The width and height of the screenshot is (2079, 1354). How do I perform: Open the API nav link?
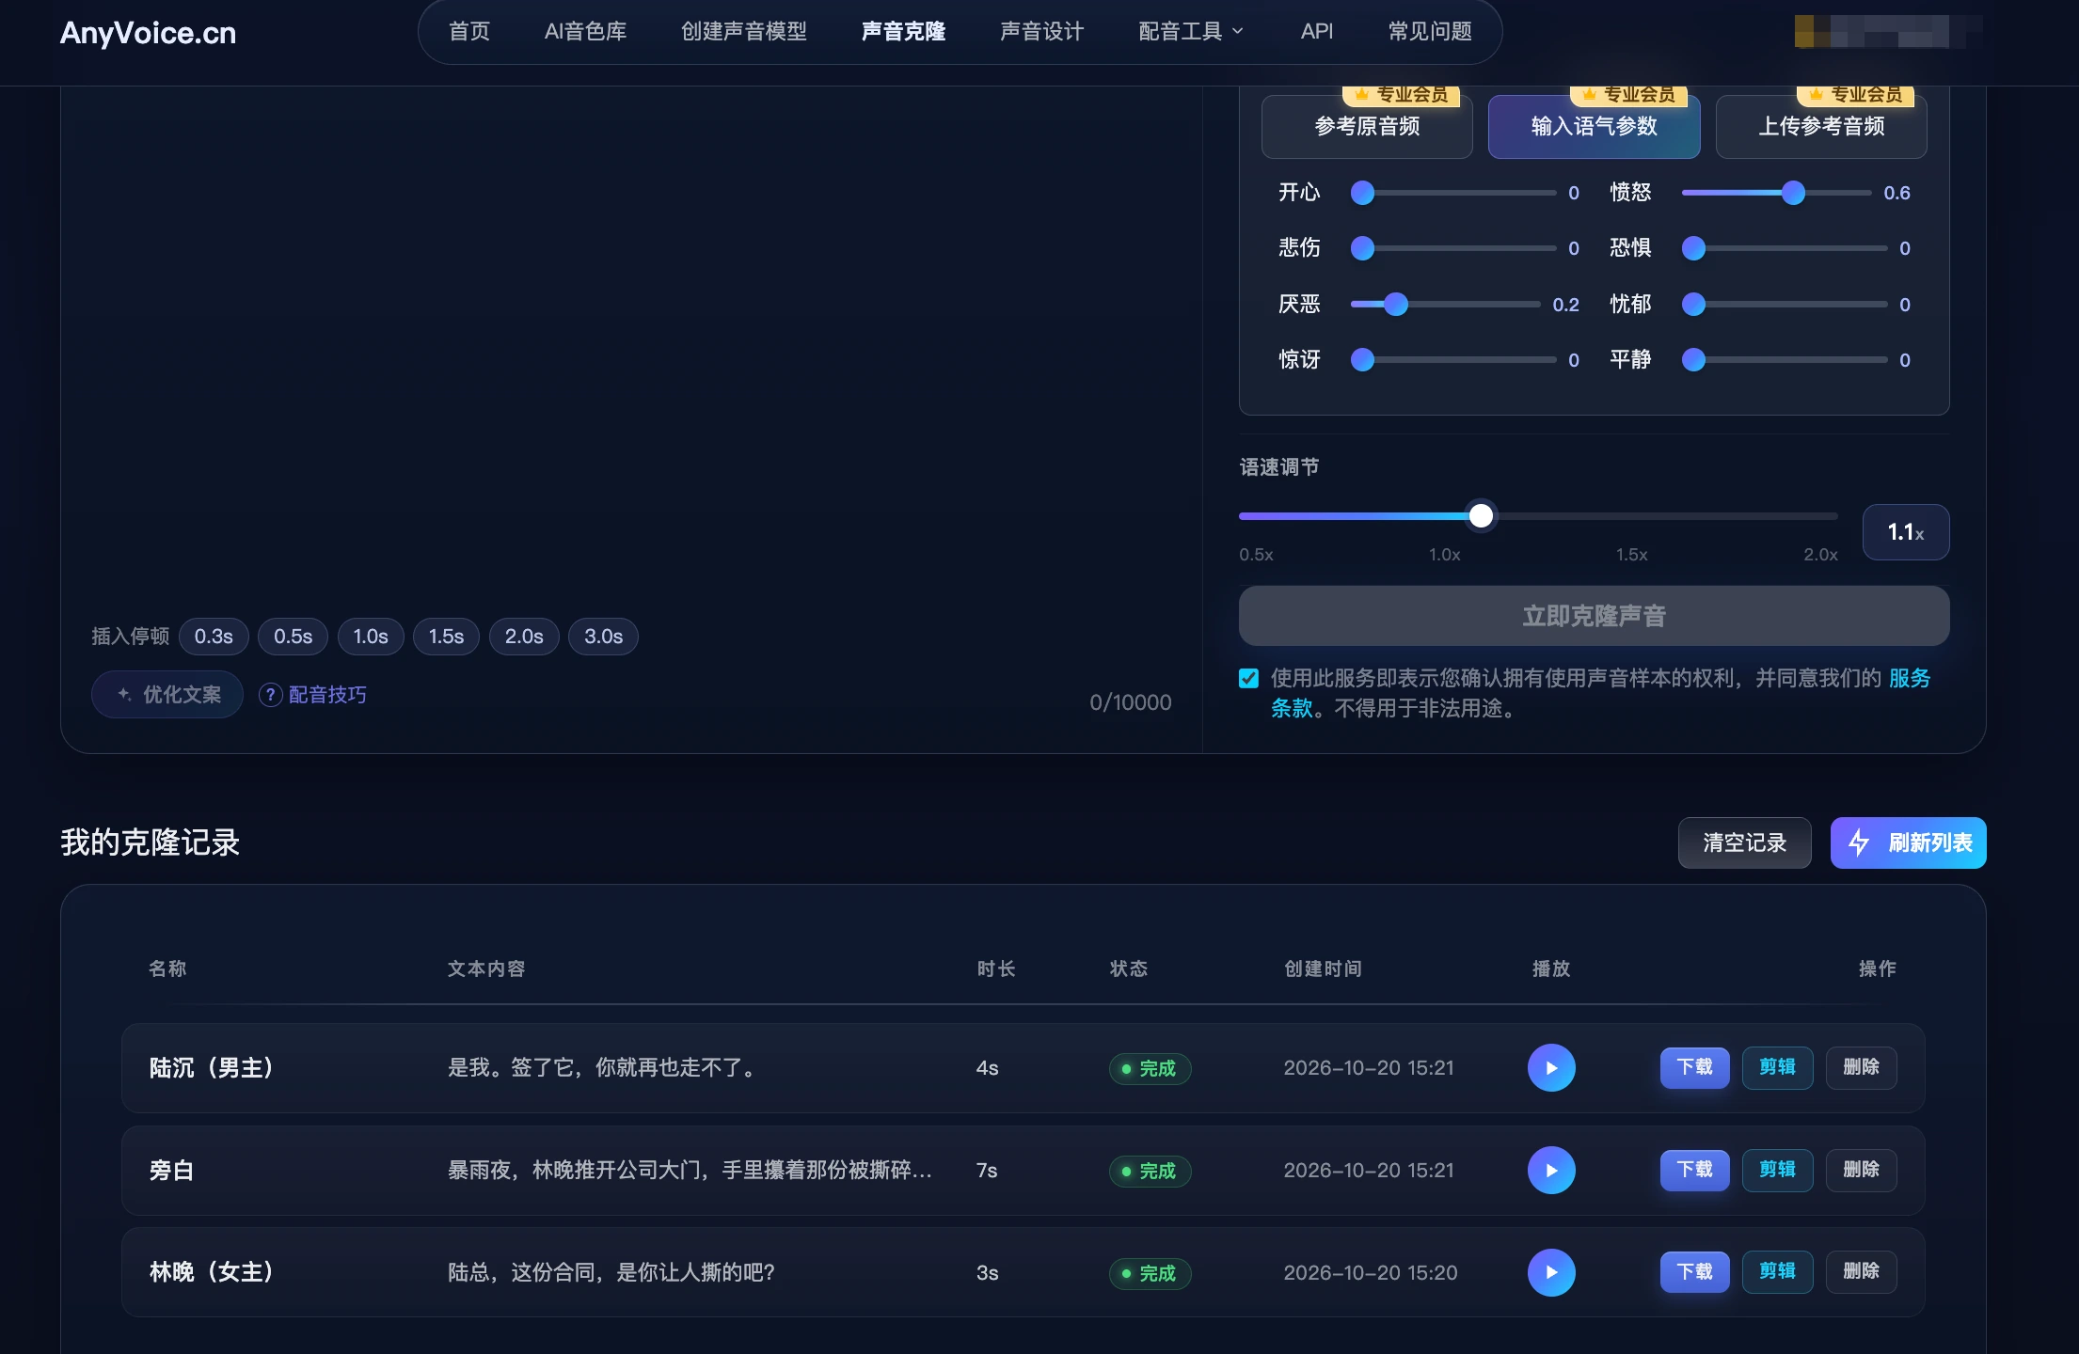point(1316,32)
